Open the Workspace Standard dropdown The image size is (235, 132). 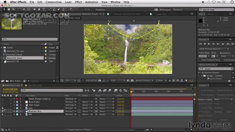(185, 10)
